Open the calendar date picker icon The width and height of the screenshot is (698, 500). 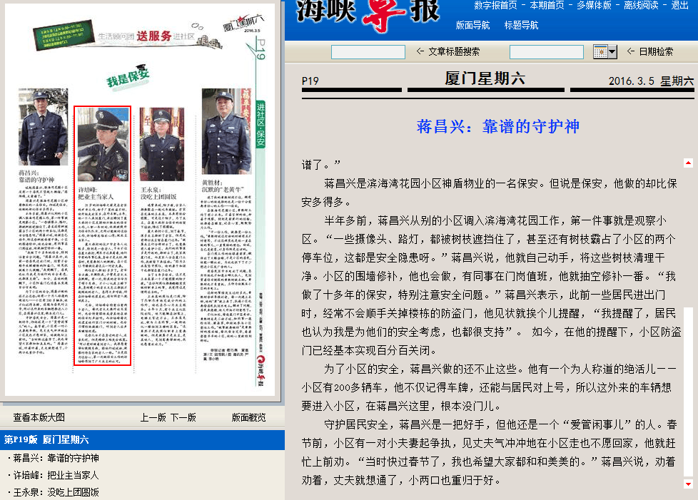click(605, 51)
